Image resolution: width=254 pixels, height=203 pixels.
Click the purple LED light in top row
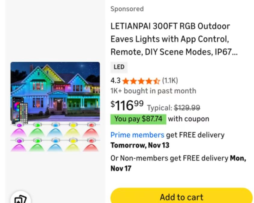click(x=19, y=125)
